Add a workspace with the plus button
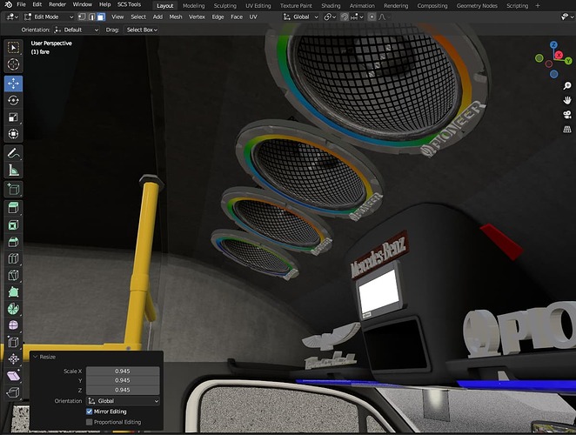This screenshot has width=576, height=435. coord(538,5)
